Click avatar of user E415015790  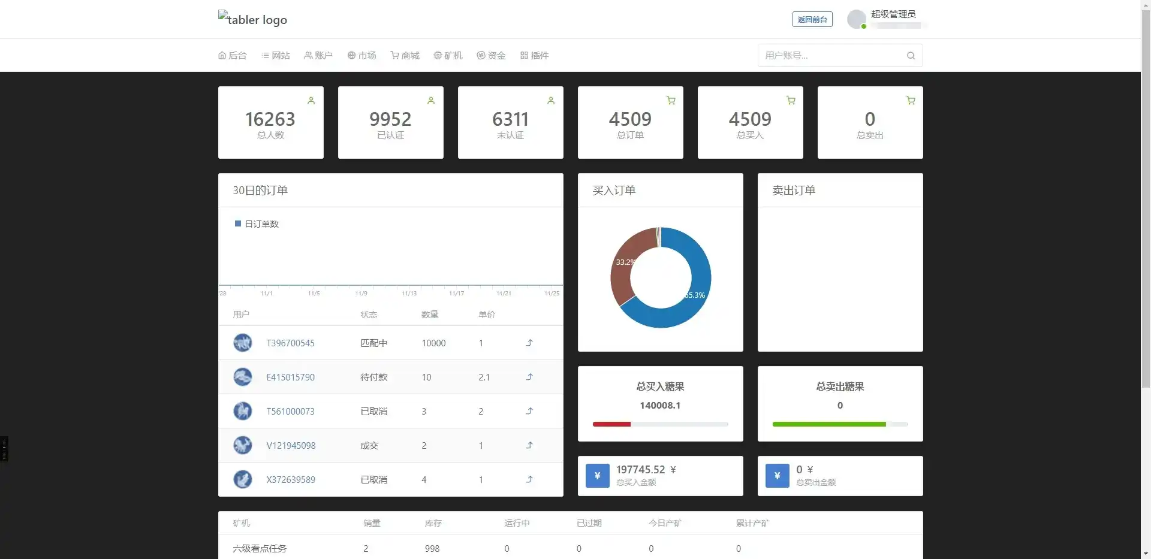(243, 377)
